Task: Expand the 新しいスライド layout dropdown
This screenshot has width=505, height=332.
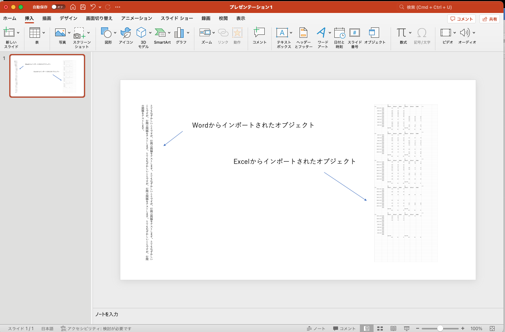Action: pos(18,33)
